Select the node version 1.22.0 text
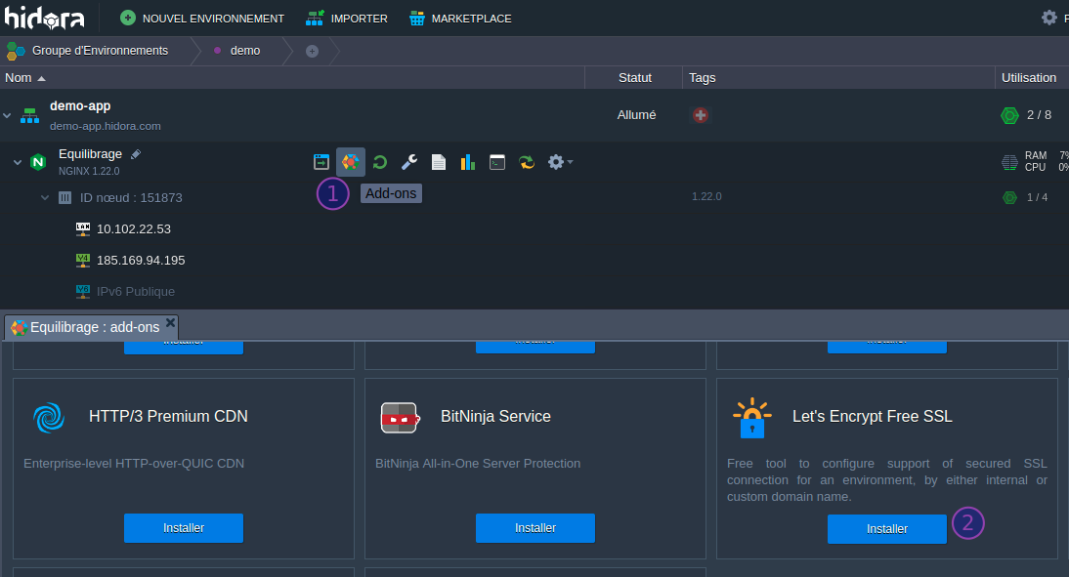 [x=706, y=196]
